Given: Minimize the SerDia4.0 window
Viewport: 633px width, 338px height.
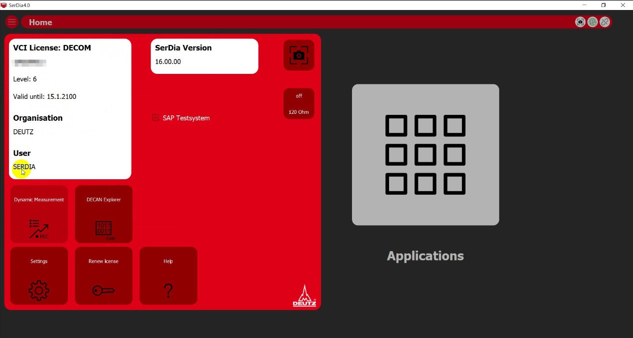Looking at the screenshot, I should [x=584, y=5].
